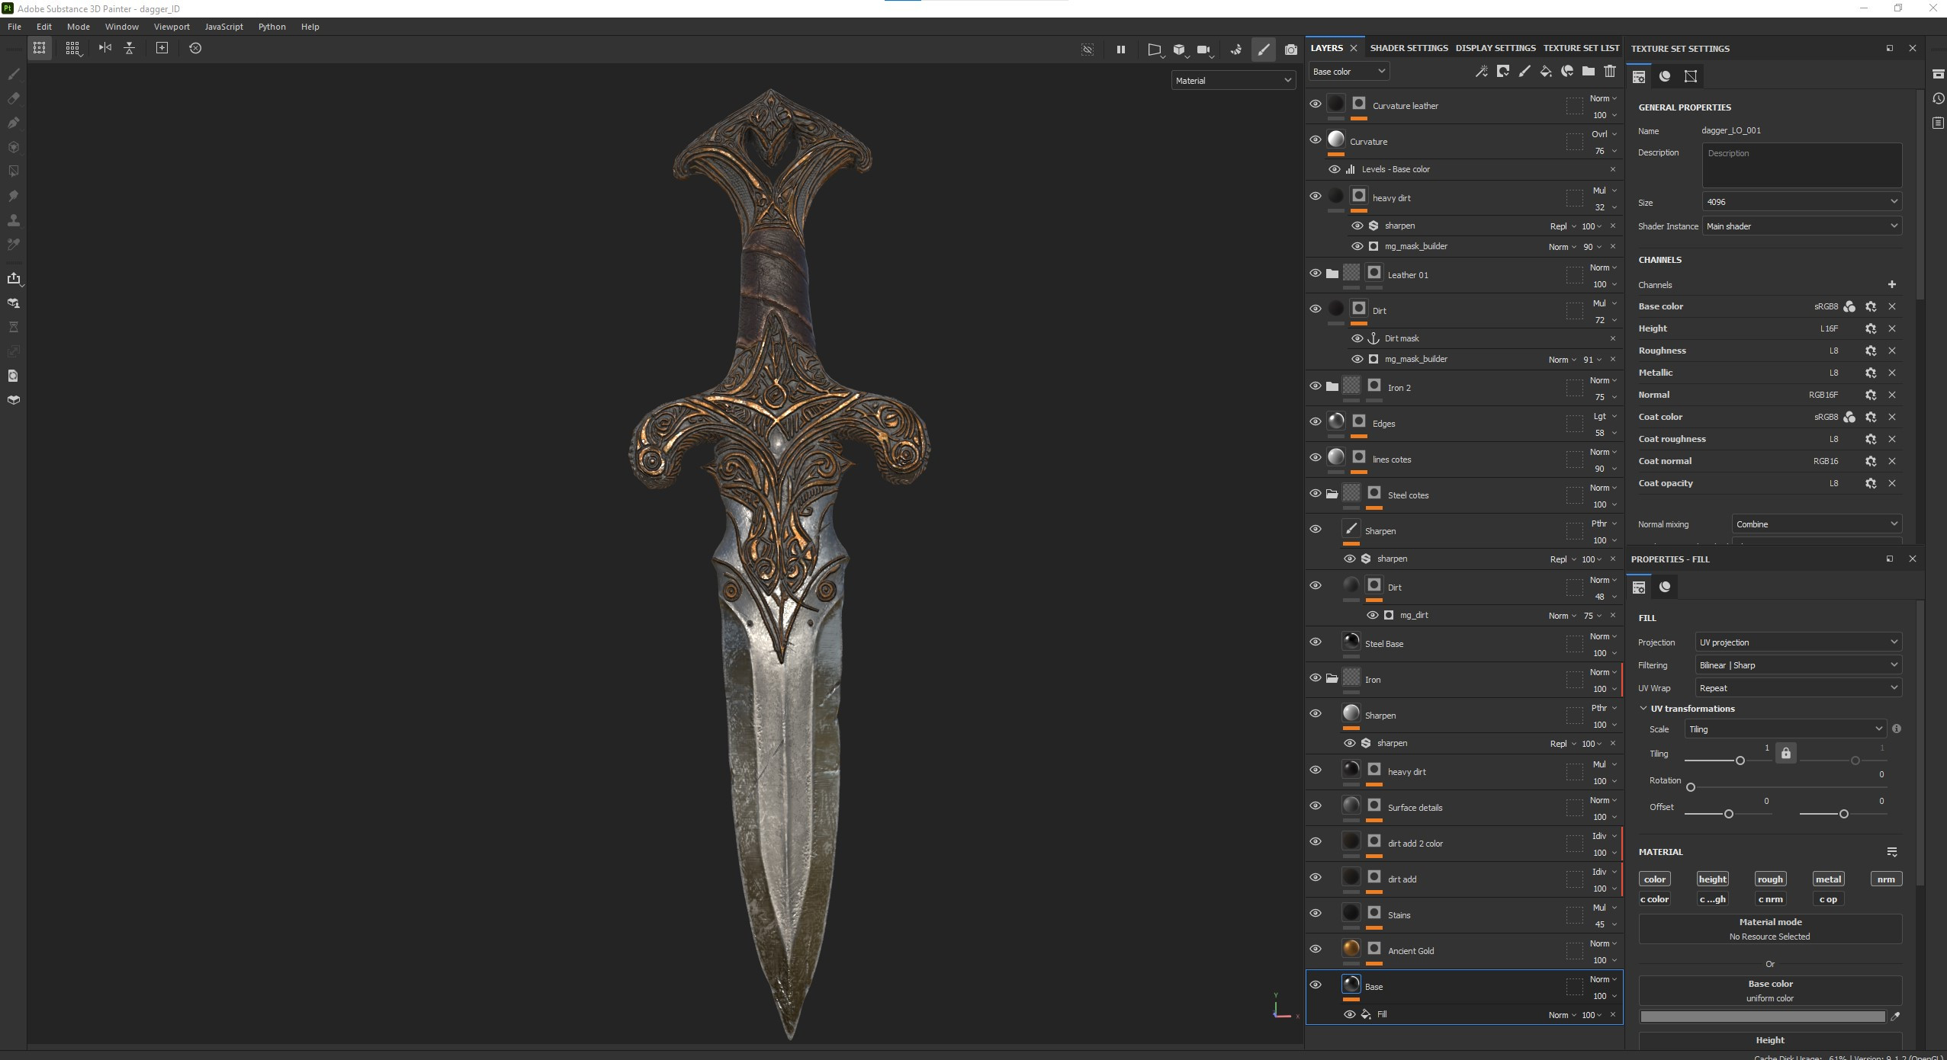The width and height of the screenshot is (1947, 1060).
Task: Switch to the Texture Set List tab
Action: [1581, 48]
